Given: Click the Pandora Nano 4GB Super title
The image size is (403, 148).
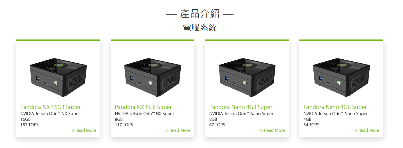Looking at the screenshot, I should (335, 107).
